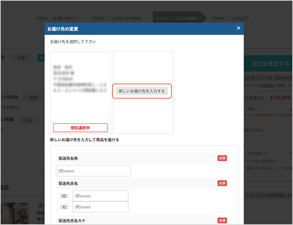
Task: Click the 名 first name input field
Action: point(100,207)
